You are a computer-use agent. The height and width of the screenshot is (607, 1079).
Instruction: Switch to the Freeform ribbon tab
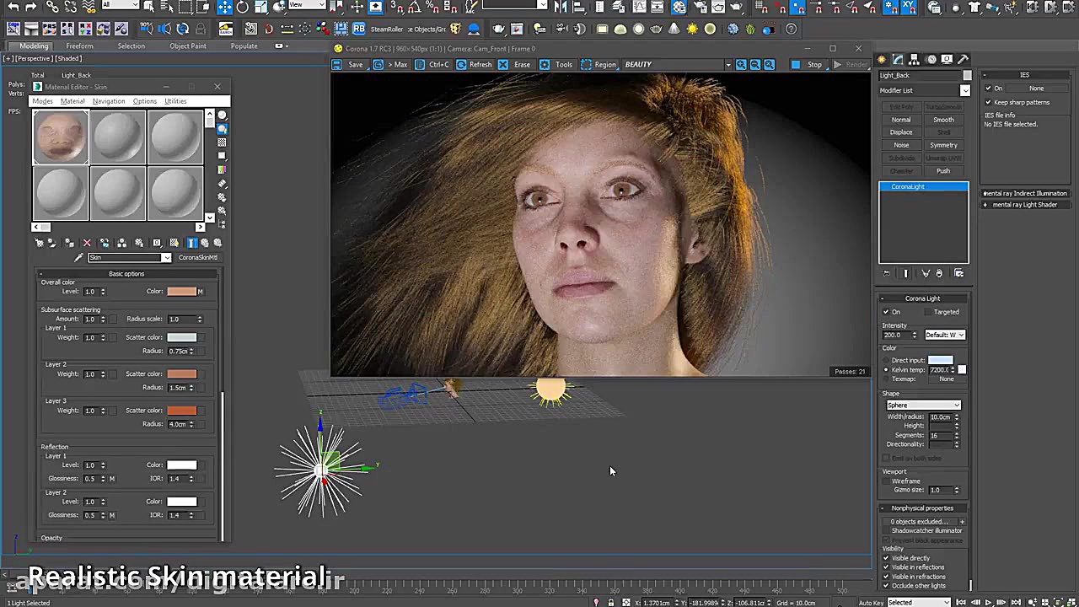coord(79,46)
